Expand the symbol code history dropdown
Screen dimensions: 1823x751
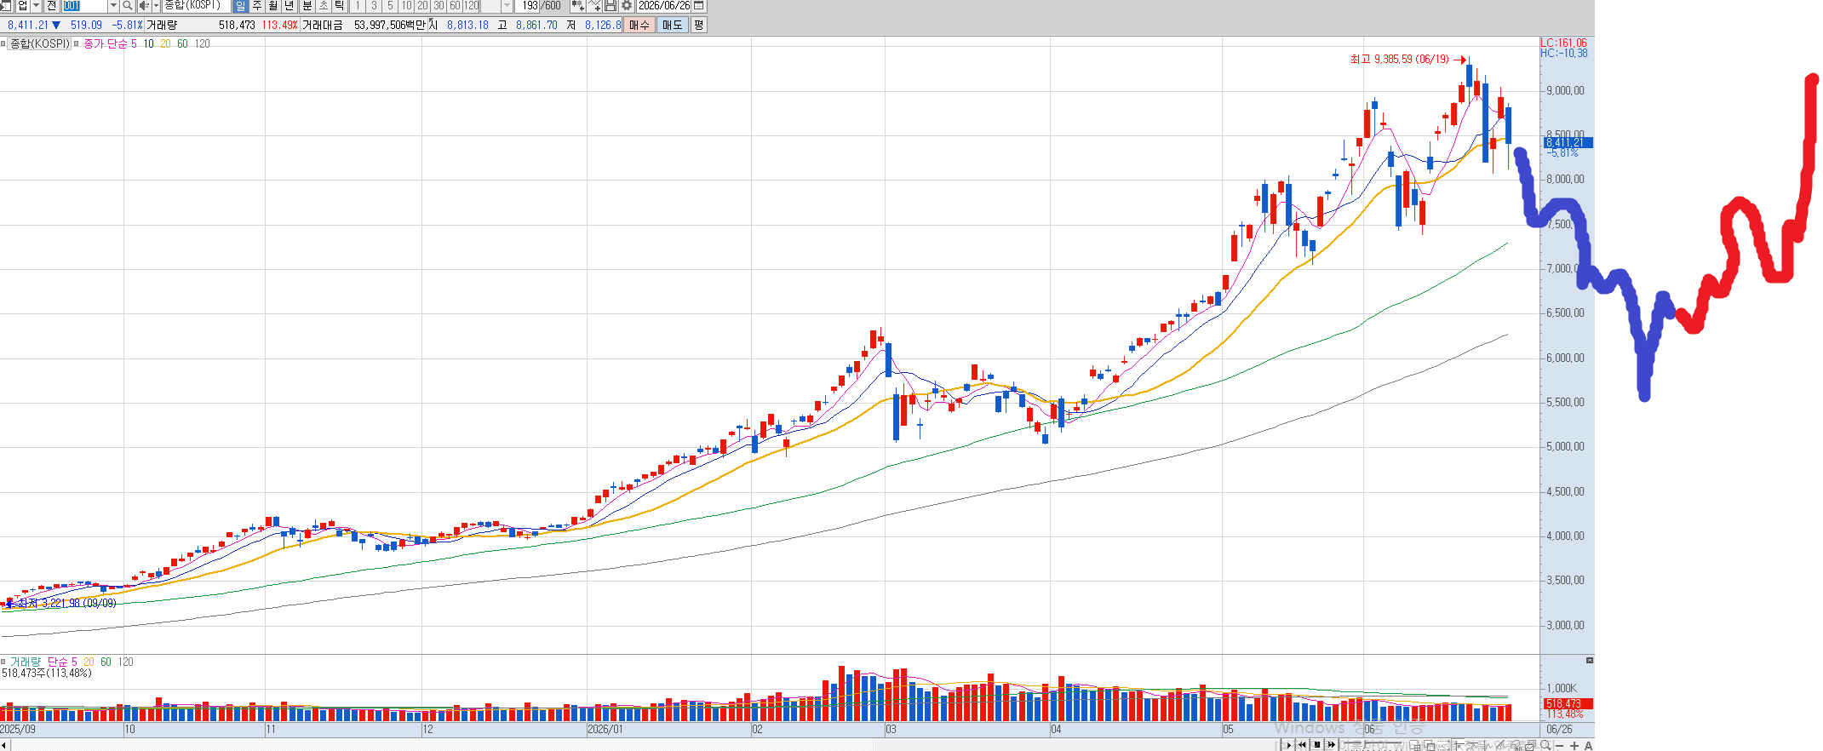click(x=113, y=6)
